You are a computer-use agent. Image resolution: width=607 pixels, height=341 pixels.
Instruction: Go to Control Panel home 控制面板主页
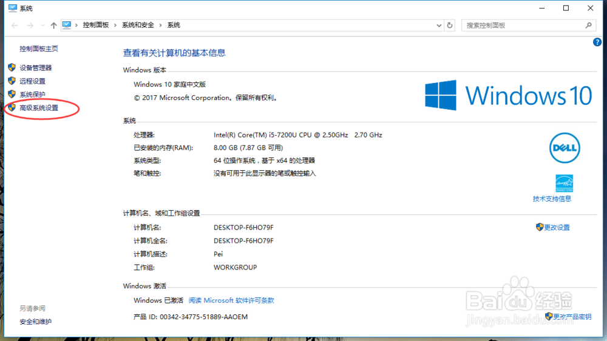39,48
